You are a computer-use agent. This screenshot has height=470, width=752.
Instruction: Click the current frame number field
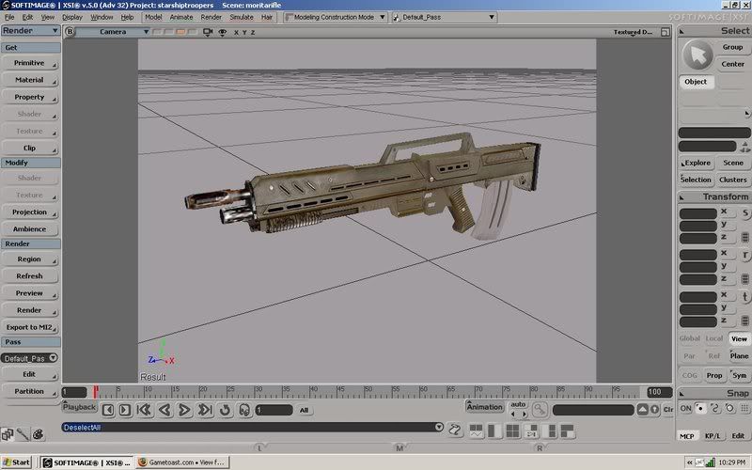(x=274, y=410)
